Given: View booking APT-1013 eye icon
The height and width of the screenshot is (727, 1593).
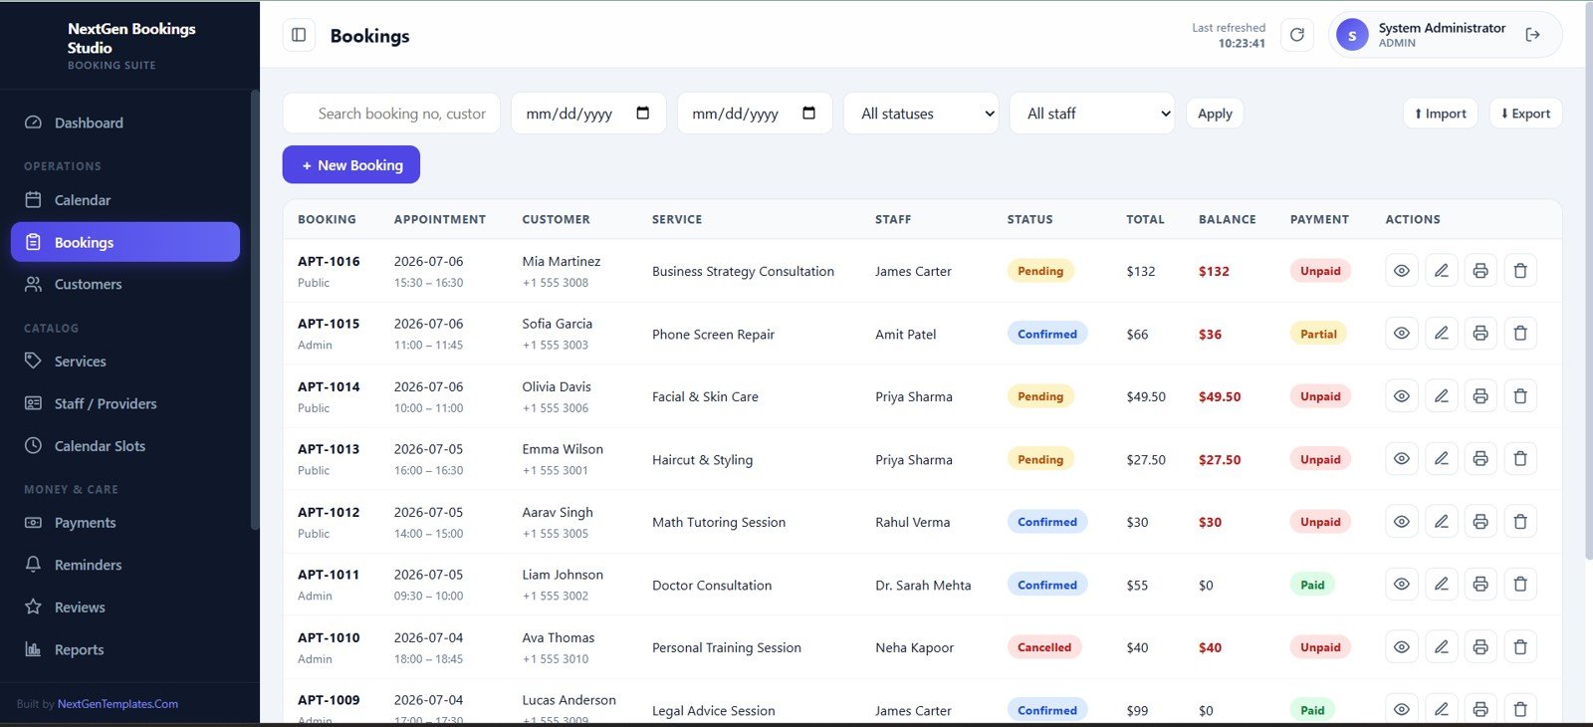Looking at the screenshot, I should coord(1401,459).
